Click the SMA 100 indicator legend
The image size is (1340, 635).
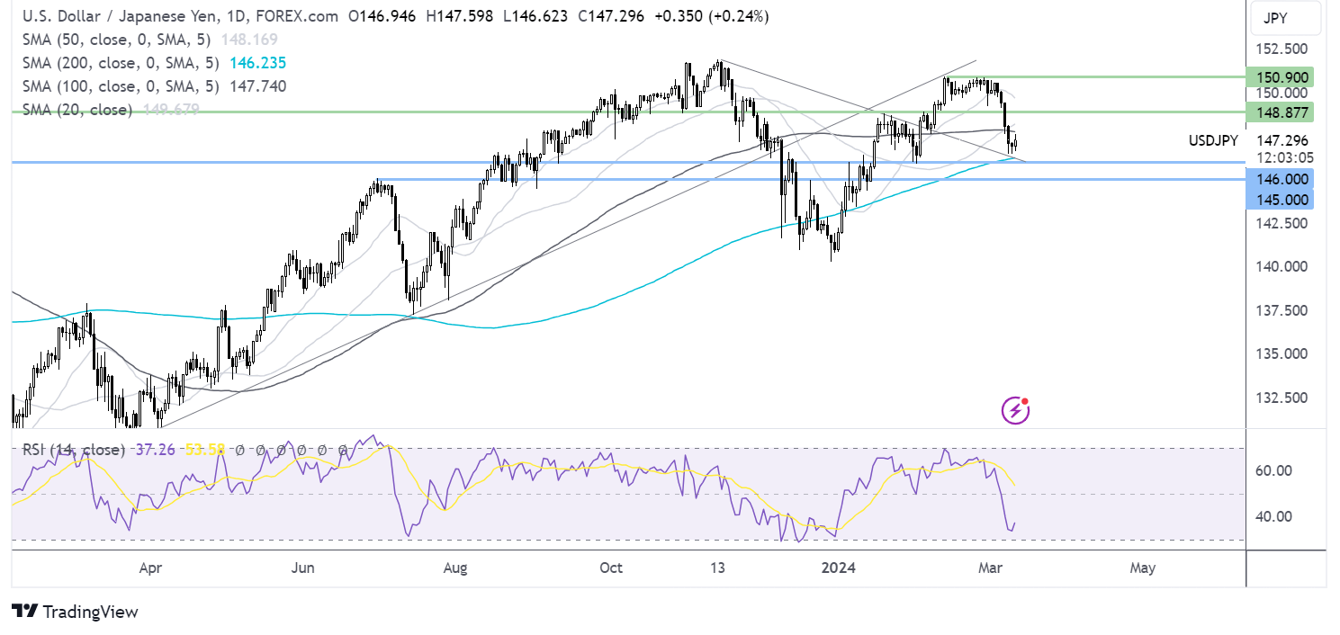[x=155, y=86]
